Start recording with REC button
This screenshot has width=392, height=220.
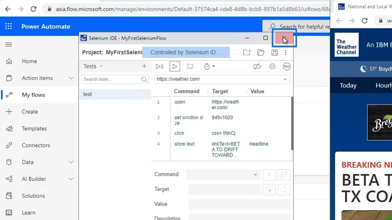point(287,66)
